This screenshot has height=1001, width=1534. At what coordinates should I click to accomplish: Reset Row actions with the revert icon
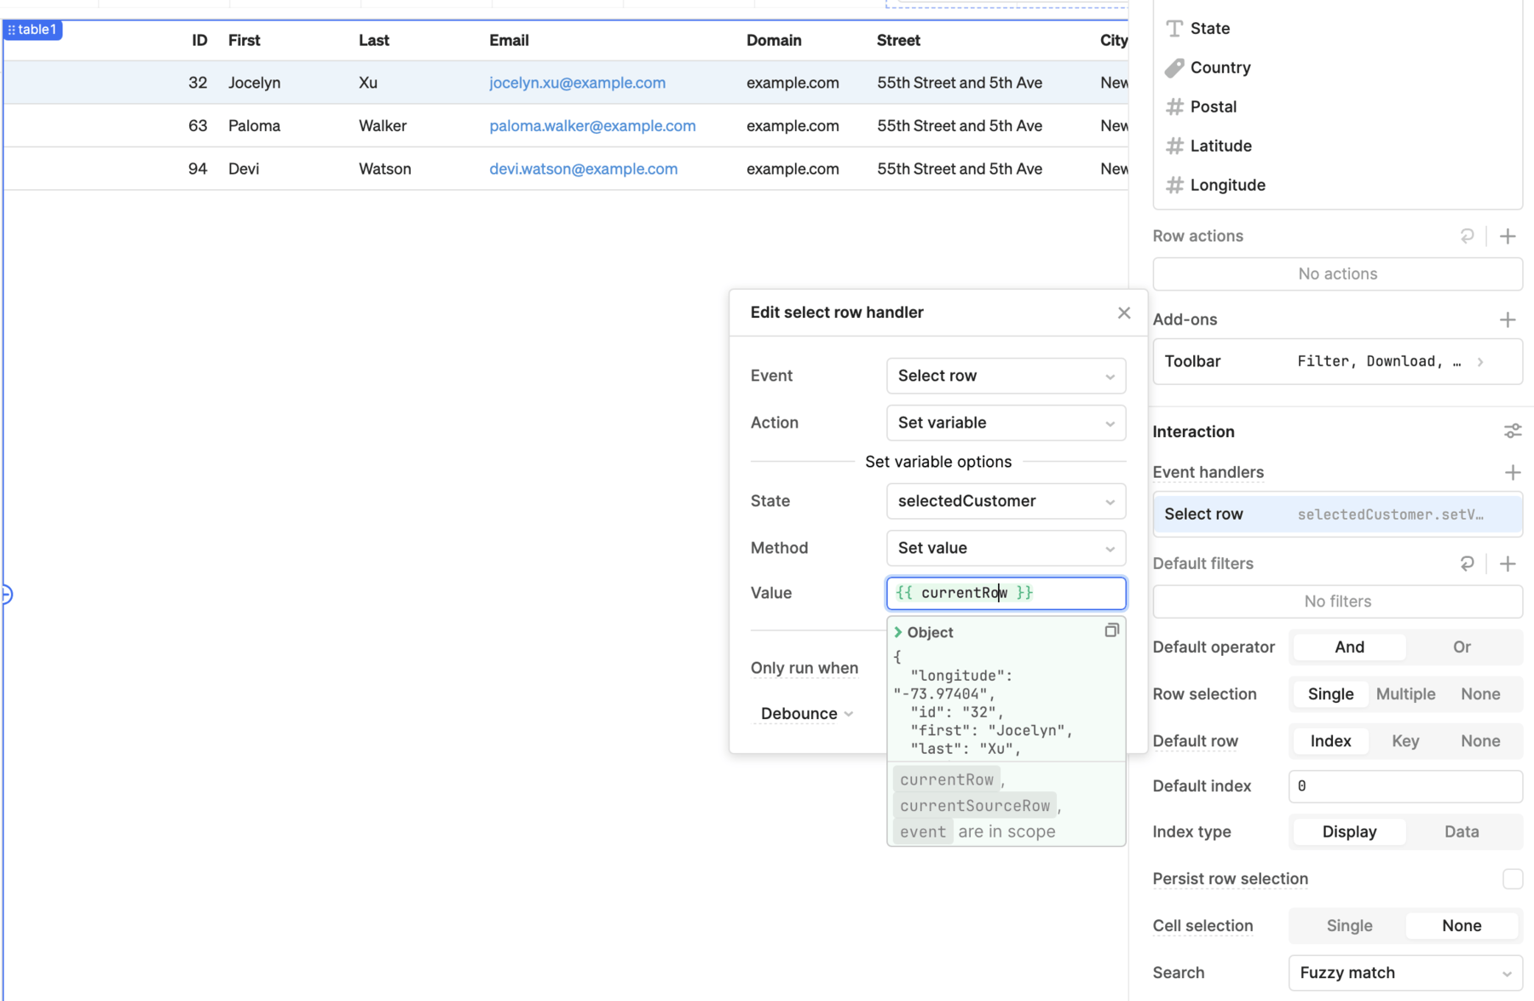[x=1467, y=236]
